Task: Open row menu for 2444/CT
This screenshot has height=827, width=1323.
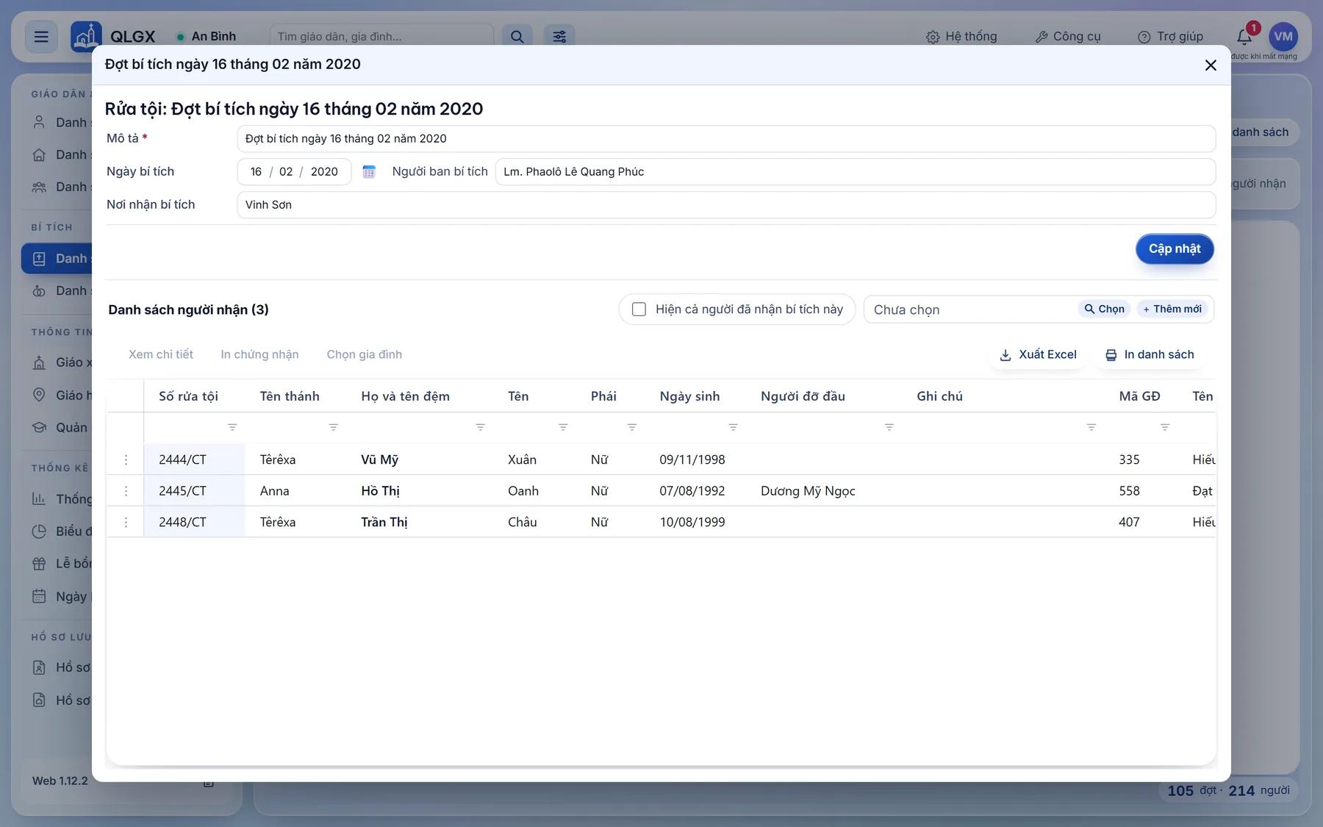Action: coord(126,459)
